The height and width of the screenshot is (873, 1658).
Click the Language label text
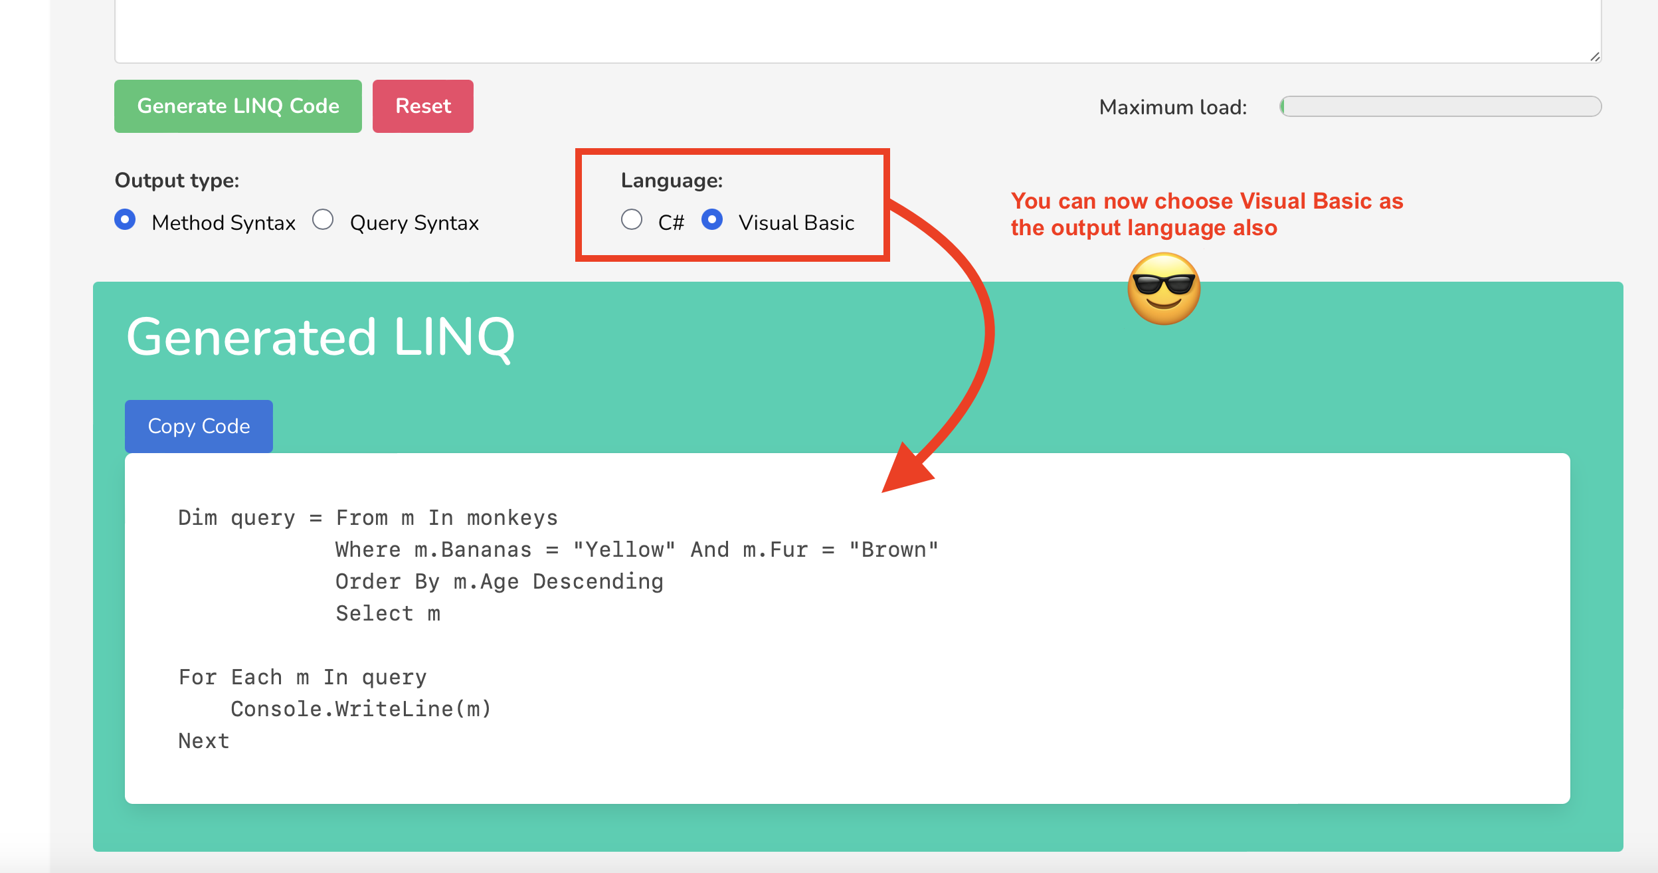(672, 181)
